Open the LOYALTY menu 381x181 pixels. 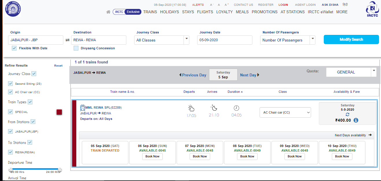[x=224, y=12]
